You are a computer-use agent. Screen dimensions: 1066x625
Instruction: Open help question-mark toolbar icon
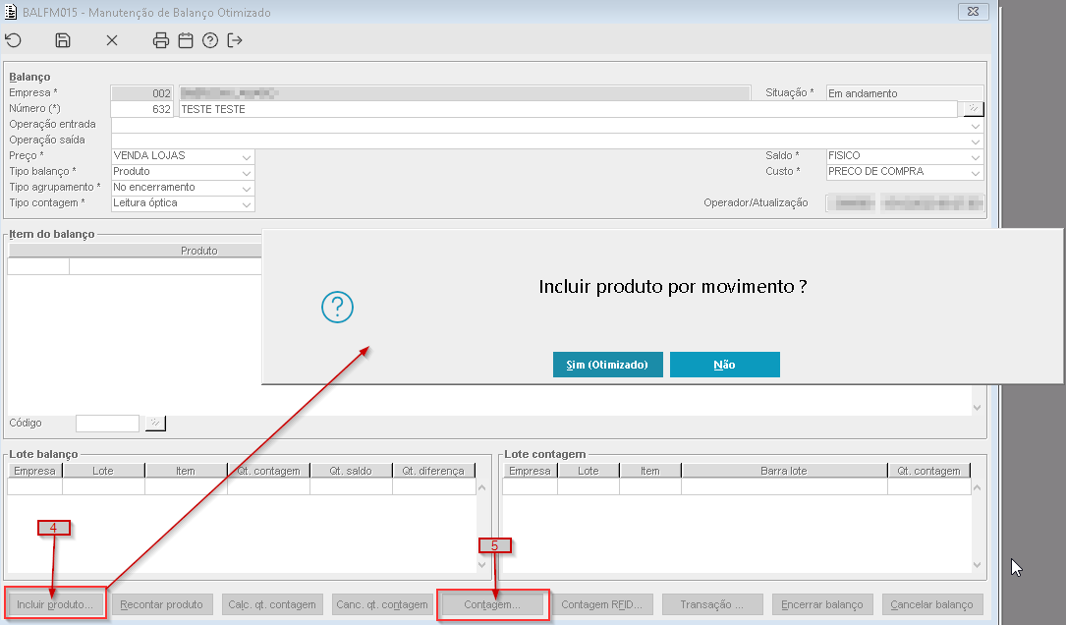coord(210,41)
